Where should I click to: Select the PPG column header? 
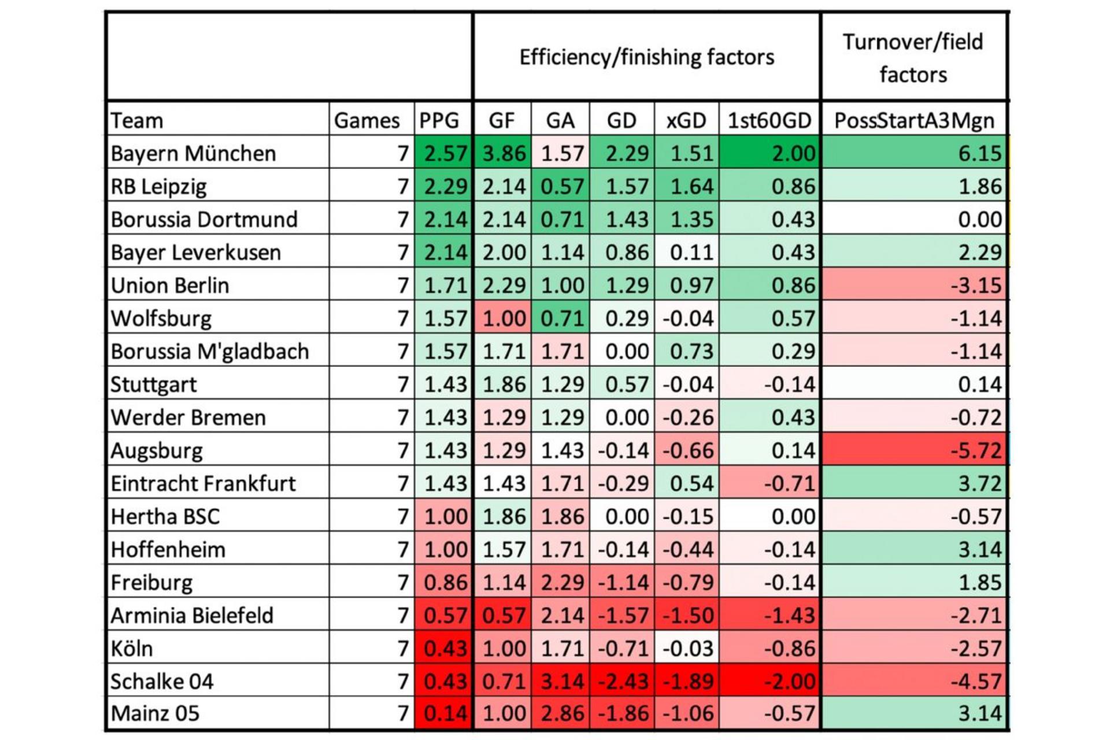[439, 120]
